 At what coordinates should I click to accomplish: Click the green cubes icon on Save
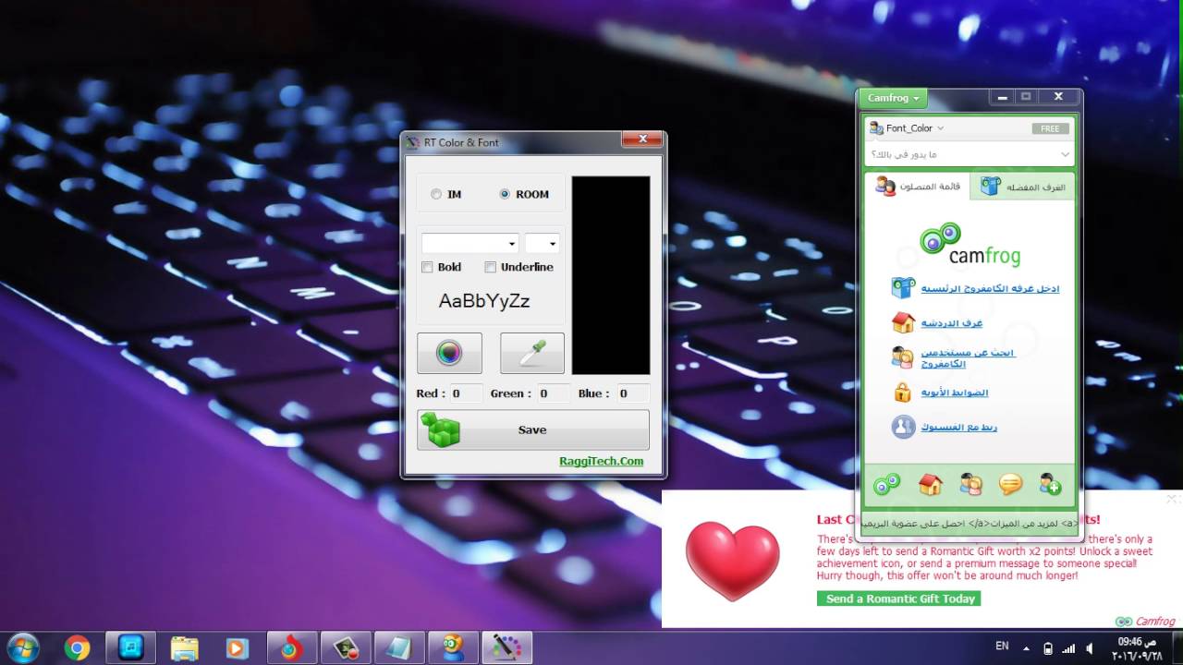click(x=440, y=430)
